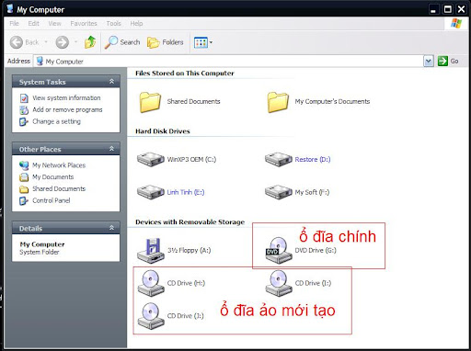Select the WinXP3 OEM (C:) drive icon
Viewport: 471px width, 351px height.
pos(150,159)
